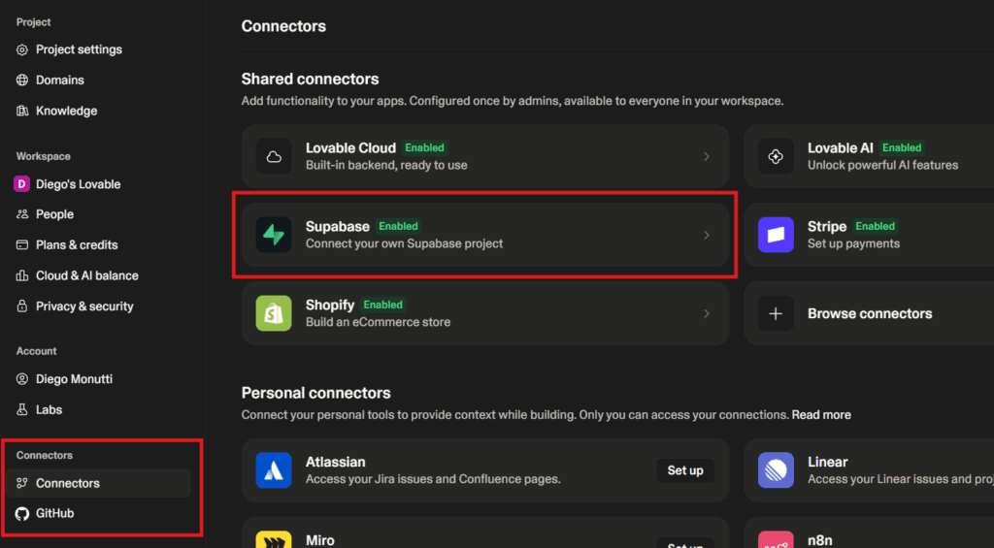Click the purple D workspace avatar
The image size is (994, 548).
point(21,183)
